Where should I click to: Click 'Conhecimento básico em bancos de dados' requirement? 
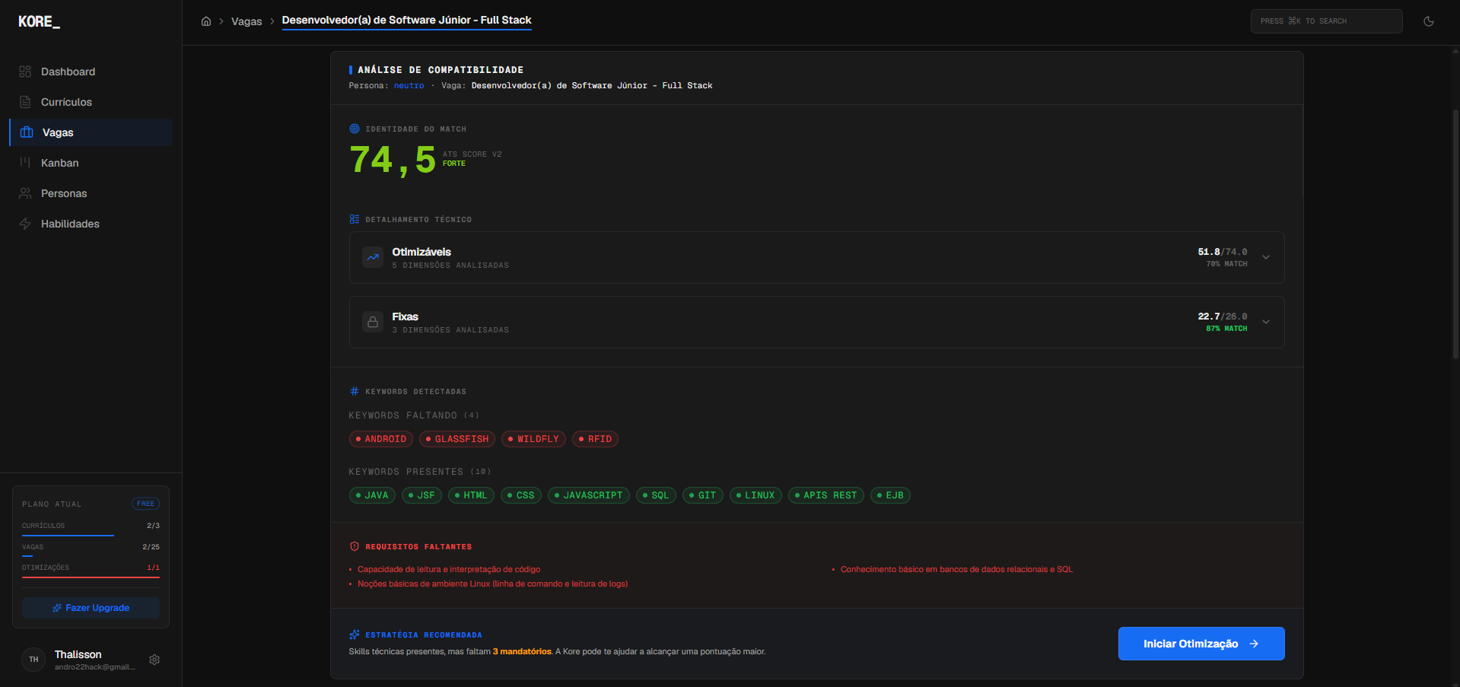pos(956,569)
